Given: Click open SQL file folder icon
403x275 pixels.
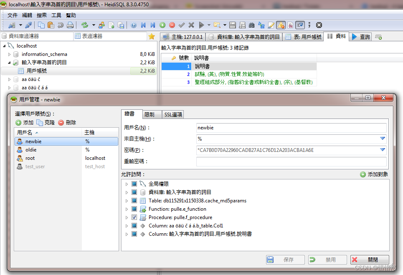Looking at the screenshot, I should [x=217, y=25].
